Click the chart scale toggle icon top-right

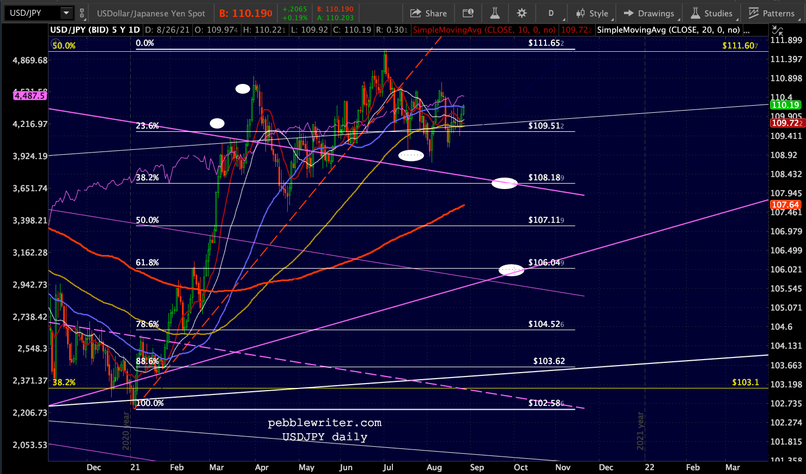coord(778,31)
